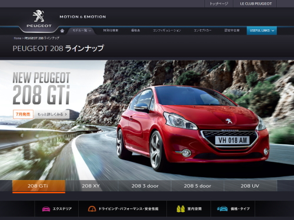294x220 pixels.
Task: Open 特別仕様車 special editions menu item
Action: (111, 31)
